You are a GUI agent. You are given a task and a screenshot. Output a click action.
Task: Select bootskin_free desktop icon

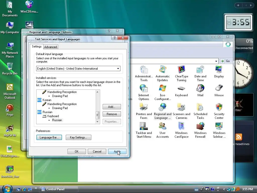click(x=10, y=172)
